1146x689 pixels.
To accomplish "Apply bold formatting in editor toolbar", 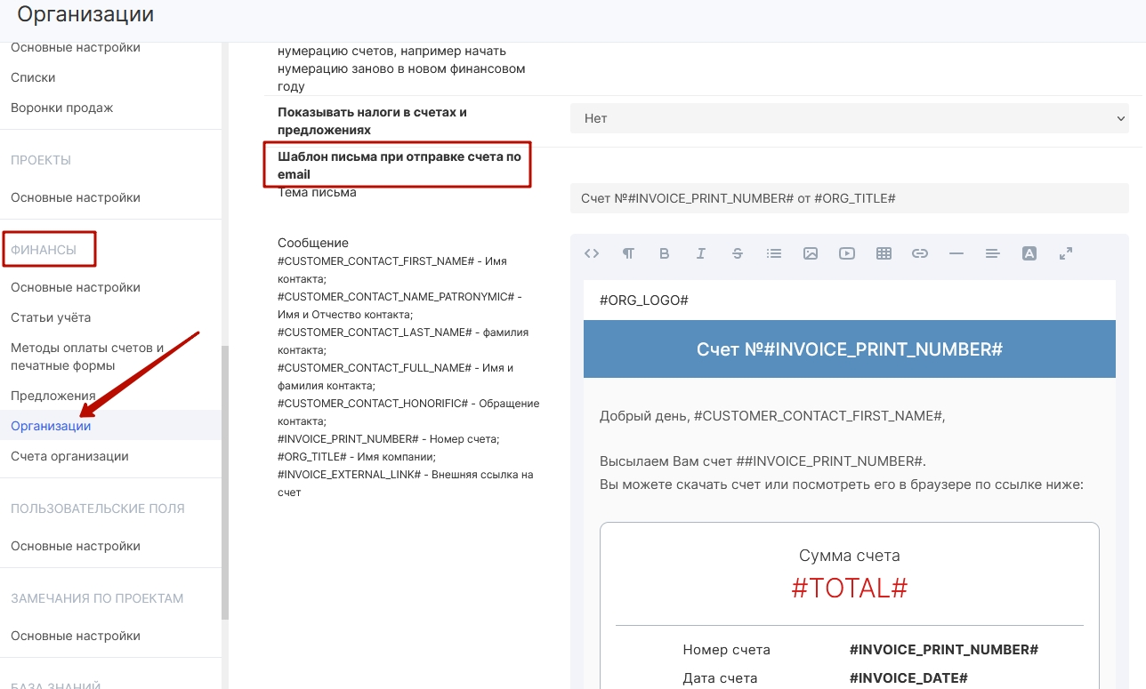I will coord(664,253).
